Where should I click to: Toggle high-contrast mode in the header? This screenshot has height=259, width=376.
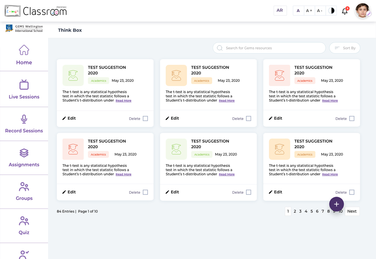click(331, 11)
